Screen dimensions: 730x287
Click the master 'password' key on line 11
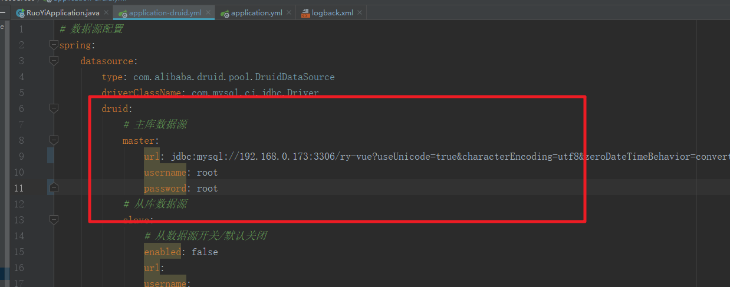coord(165,188)
